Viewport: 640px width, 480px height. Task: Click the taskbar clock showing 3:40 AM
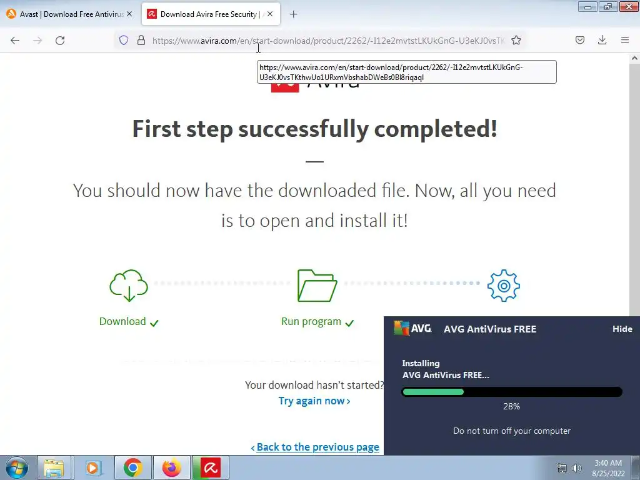click(x=608, y=468)
